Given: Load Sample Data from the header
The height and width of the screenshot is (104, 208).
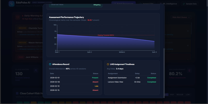Looking at the screenshot, I should click(x=190, y=4).
